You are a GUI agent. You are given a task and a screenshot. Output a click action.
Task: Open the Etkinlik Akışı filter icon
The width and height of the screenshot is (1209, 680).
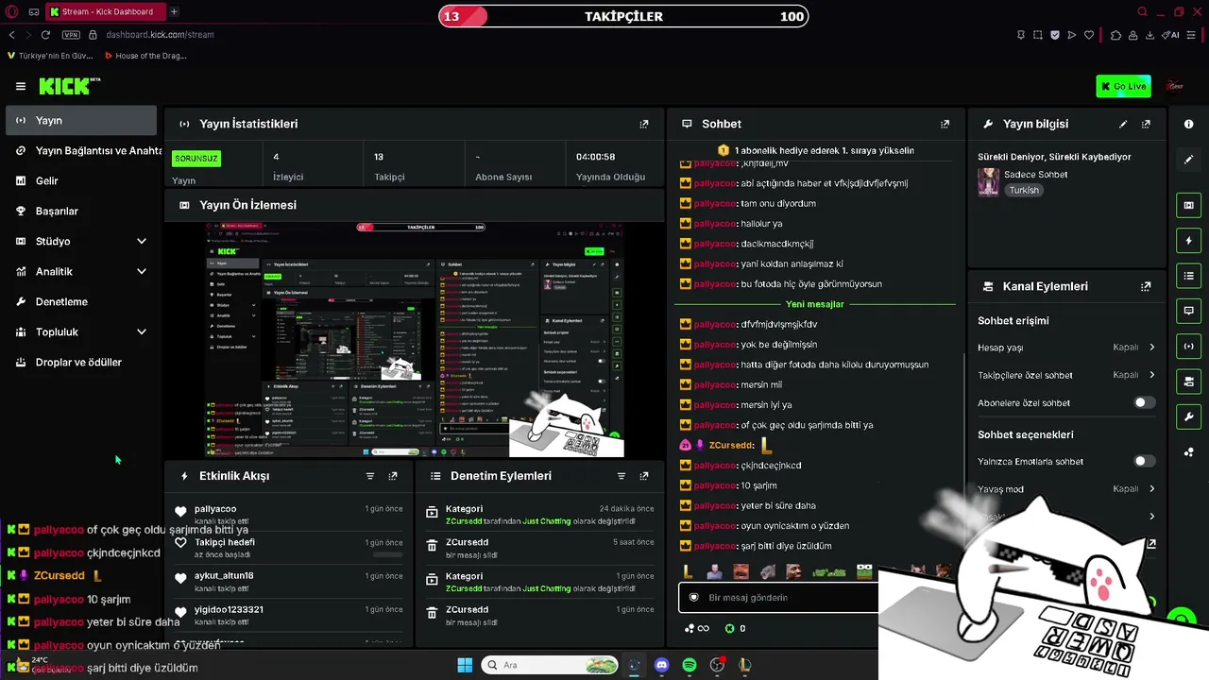pyautogui.click(x=370, y=476)
